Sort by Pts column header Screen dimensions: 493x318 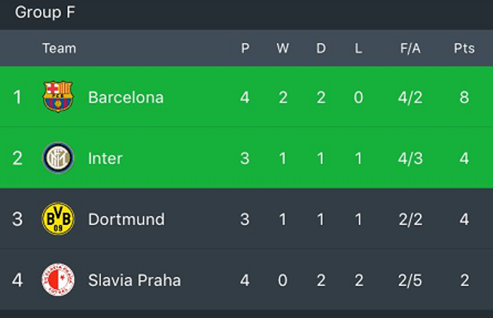click(x=464, y=48)
